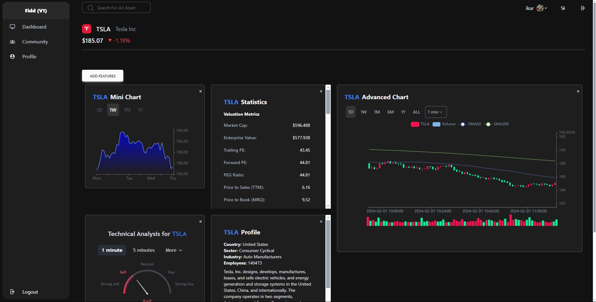Viewport: 596px width, 302px height.
Task: Toggle the Volume series legend item
Action: [444, 124]
